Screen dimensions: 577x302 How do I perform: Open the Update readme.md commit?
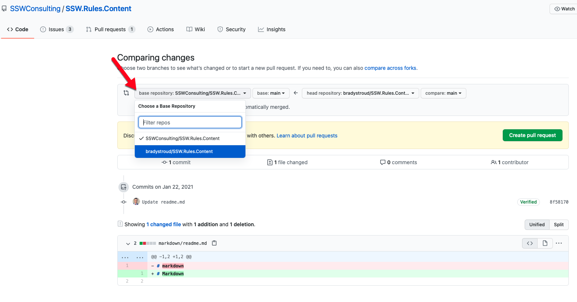163,202
